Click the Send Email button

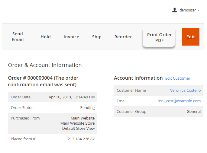coord(18,37)
